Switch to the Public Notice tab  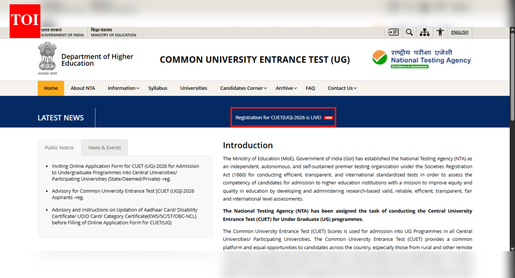(59, 148)
